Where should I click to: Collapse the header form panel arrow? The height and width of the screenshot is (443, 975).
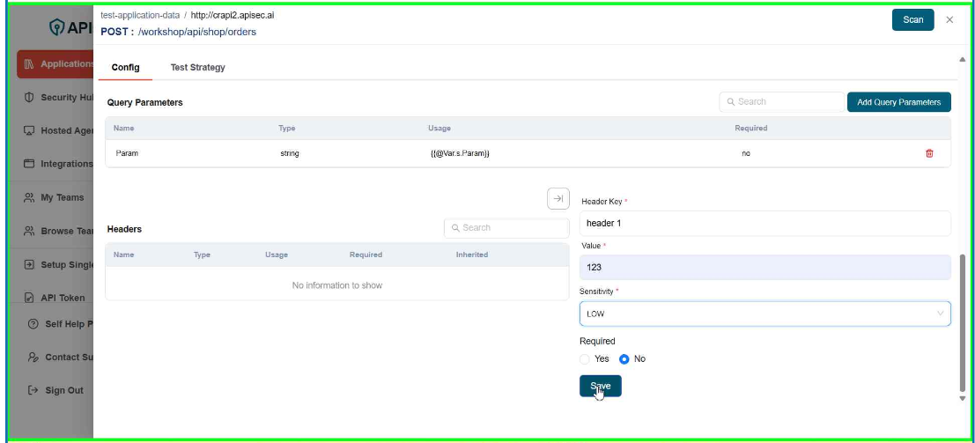pyautogui.click(x=558, y=199)
